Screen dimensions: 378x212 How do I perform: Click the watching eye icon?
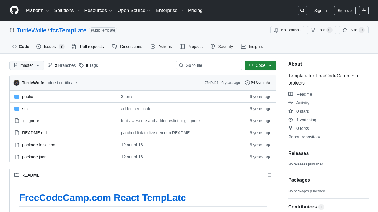pyautogui.click(x=291, y=120)
